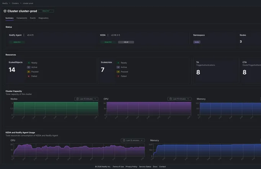Open the Clusters breadcrumb

point(15,3)
